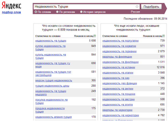Open help icon beside right Показов в месяц

(163, 36)
